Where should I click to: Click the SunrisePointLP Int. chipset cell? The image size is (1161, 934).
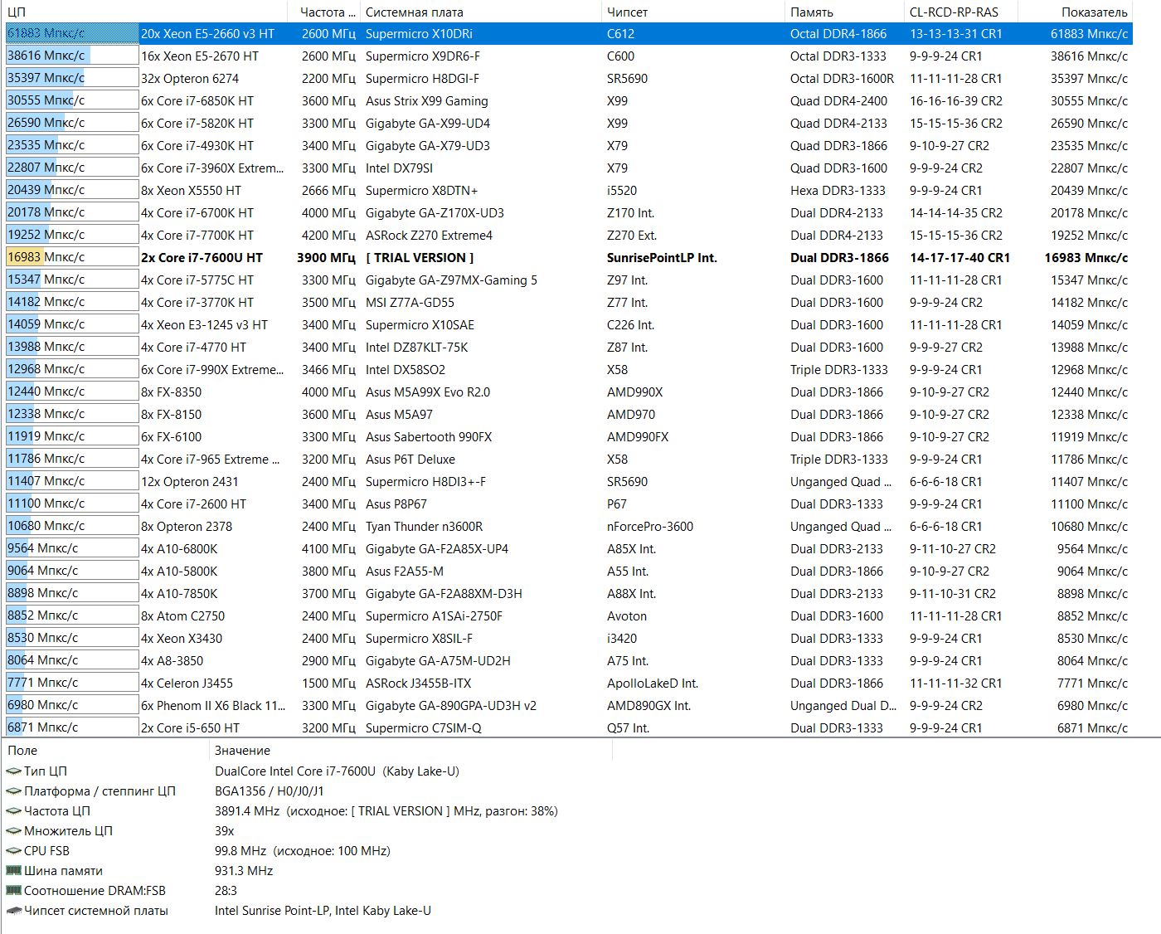[x=662, y=258]
